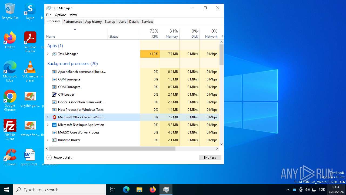346x195 pixels.
Task: Sort processes by Memory column
Action: point(170,34)
